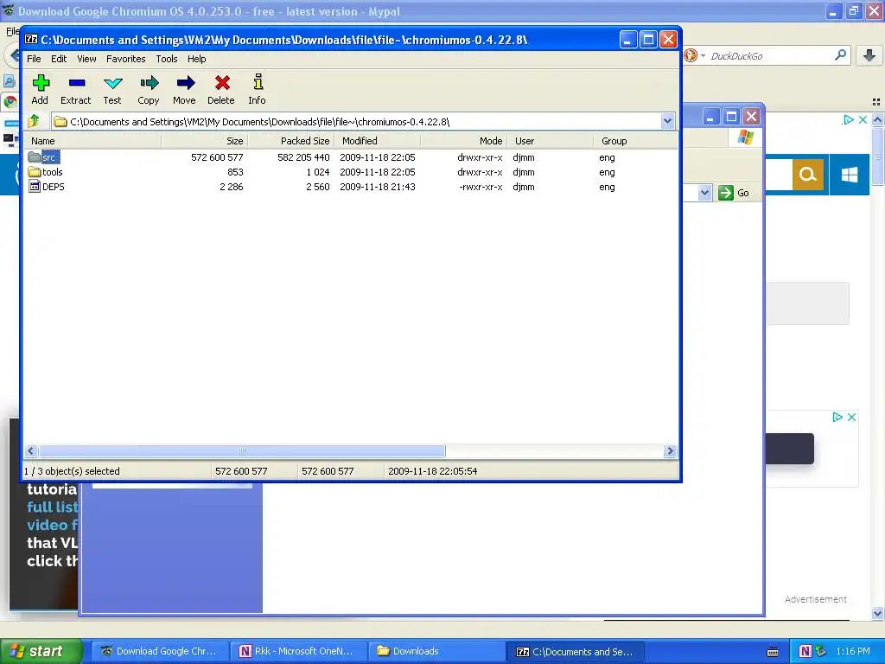Sort by Name column header

[93, 141]
